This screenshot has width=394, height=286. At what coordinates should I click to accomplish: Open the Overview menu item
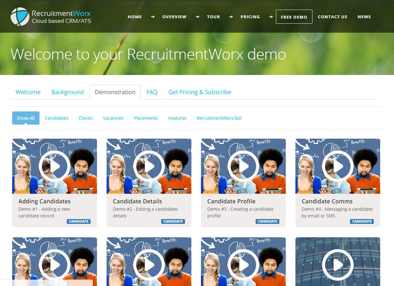tap(174, 17)
